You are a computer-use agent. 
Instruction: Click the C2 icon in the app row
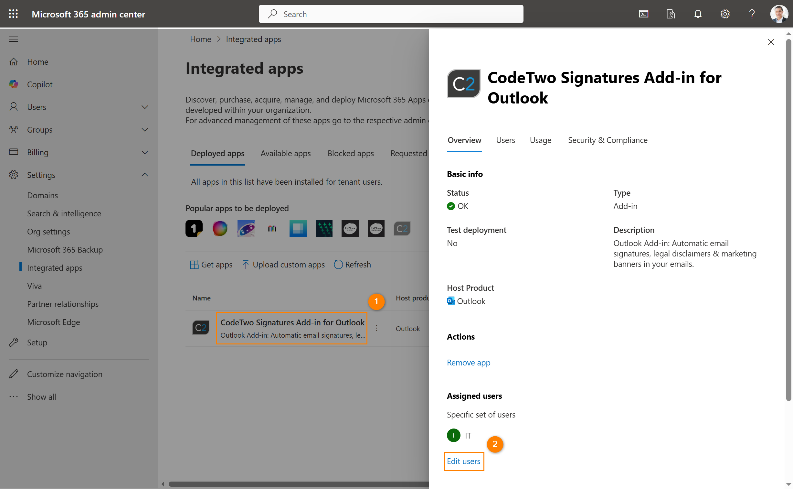tap(201, 328)
